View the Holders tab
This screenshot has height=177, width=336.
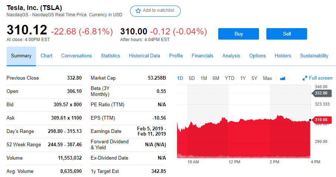coord(283,56)
